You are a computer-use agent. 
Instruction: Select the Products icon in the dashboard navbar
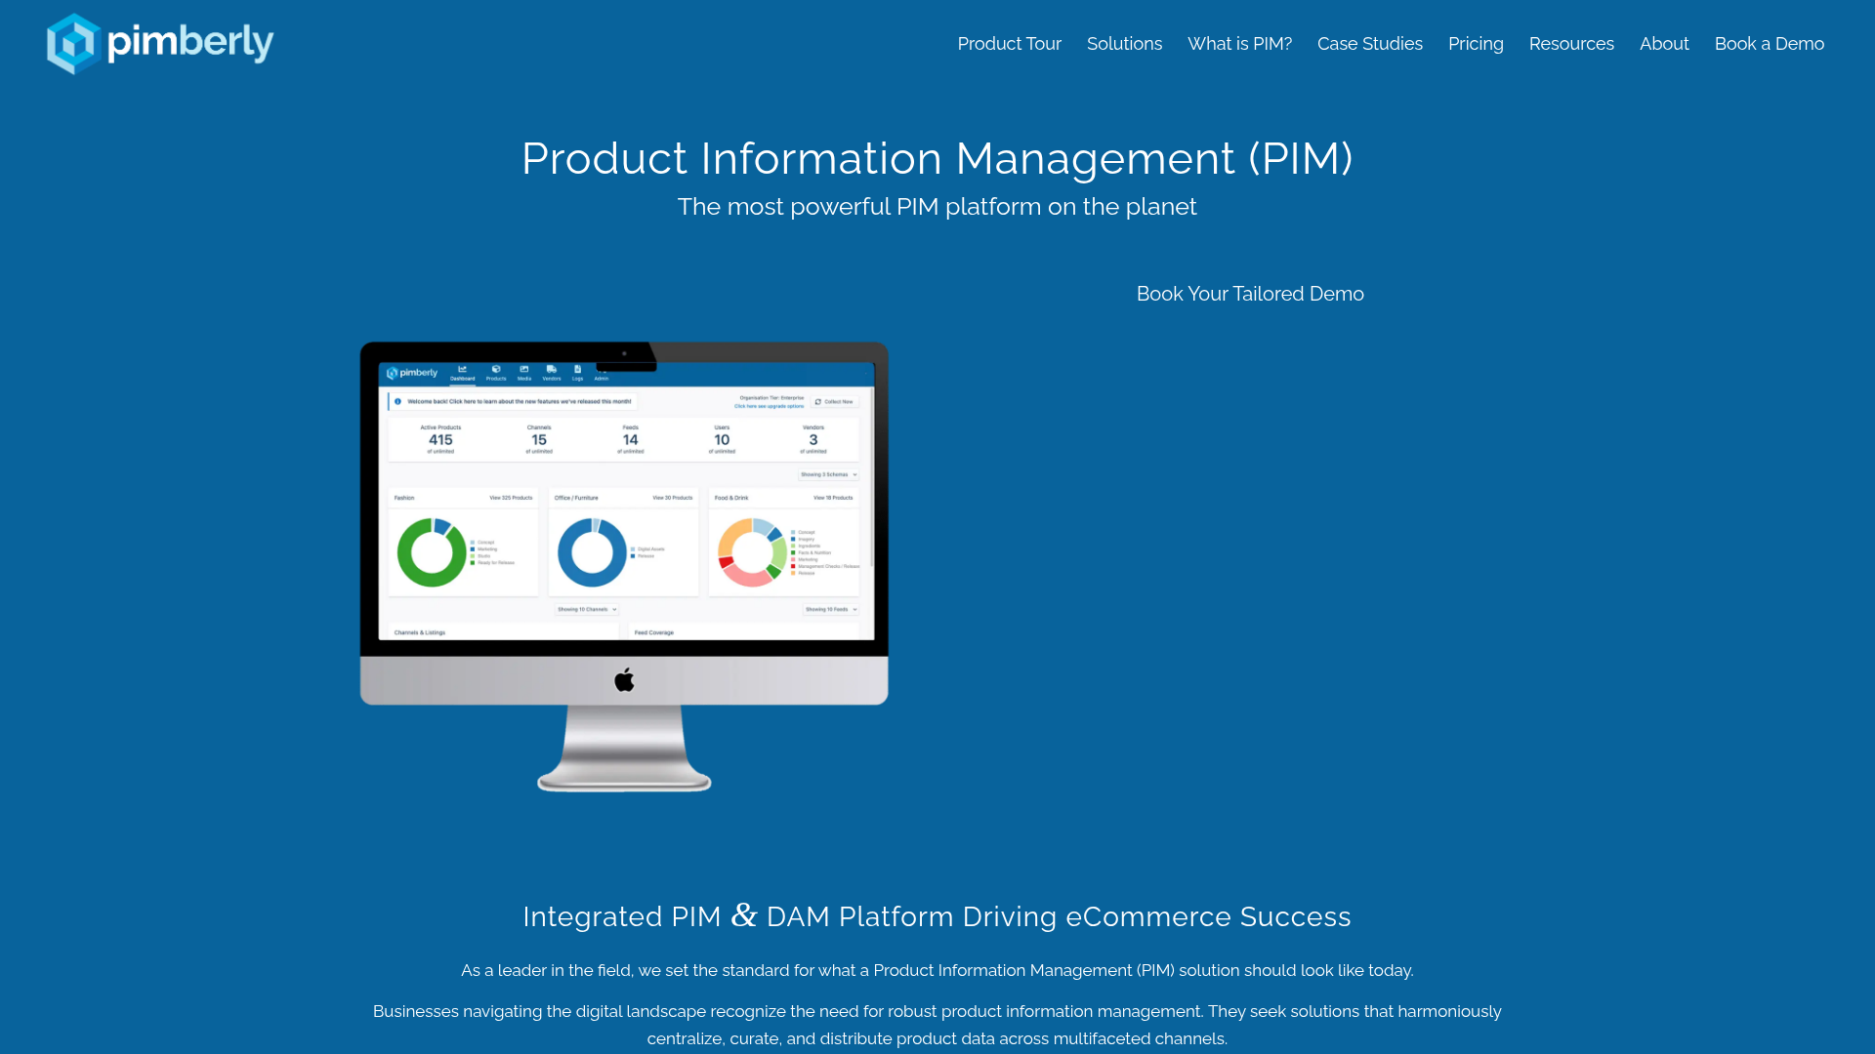[496, 374]
